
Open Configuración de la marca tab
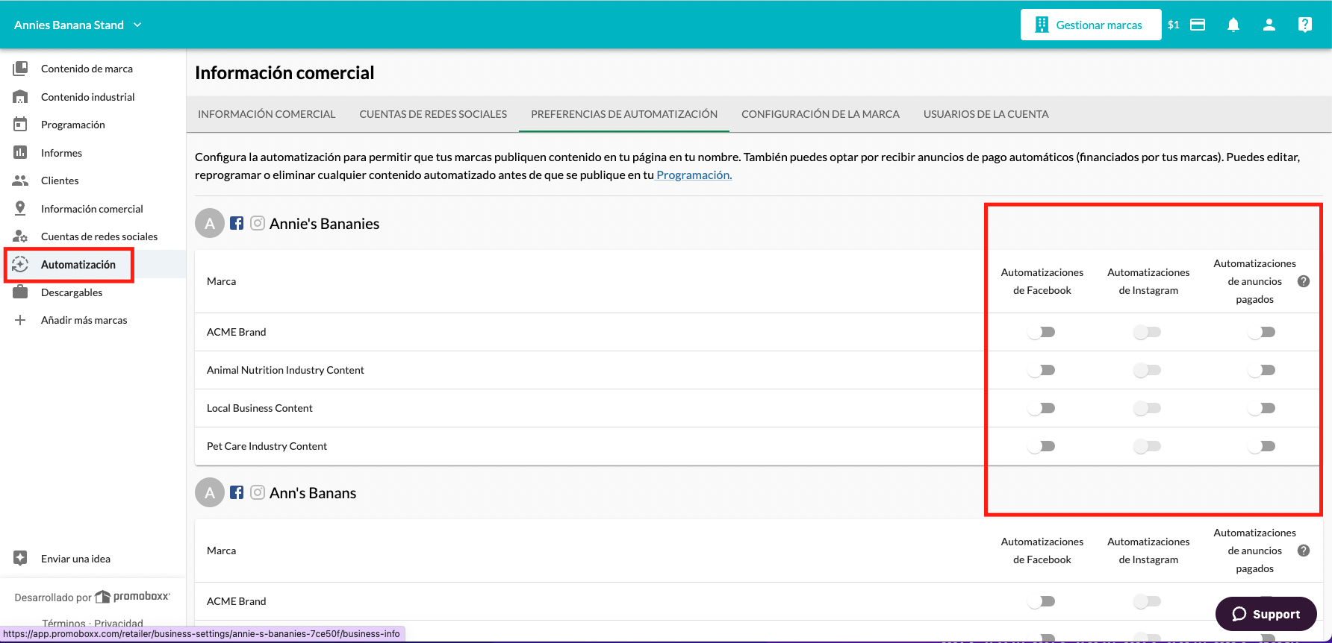tap(821, 114)
